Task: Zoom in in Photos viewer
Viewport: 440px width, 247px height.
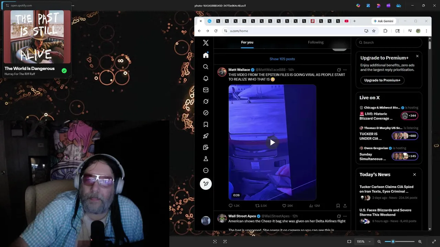Action: [x=420, y=242]
